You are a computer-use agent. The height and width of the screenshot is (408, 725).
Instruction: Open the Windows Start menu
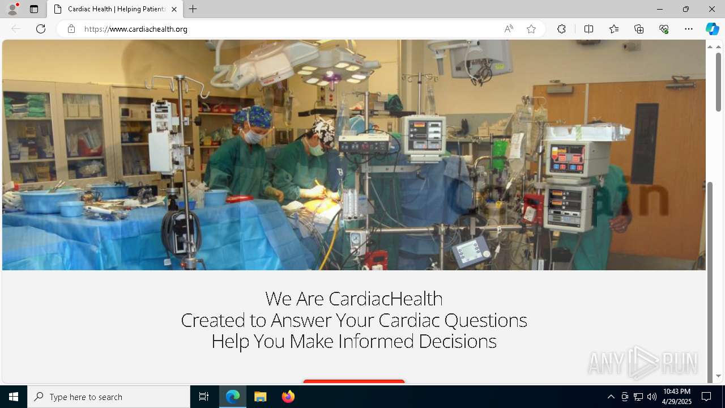14,397
